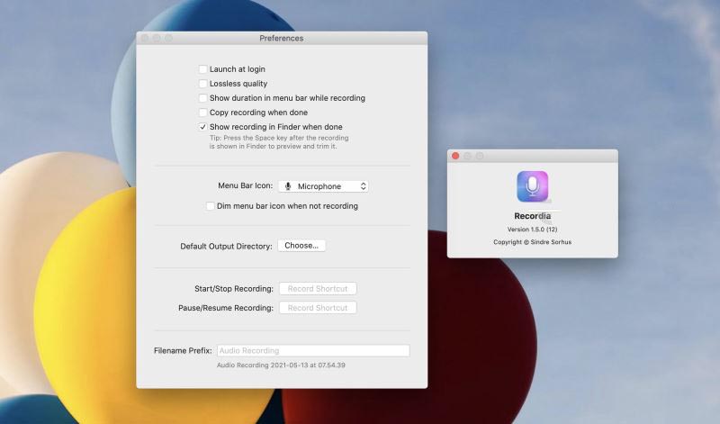Click the Start/Stop Recording label
This screenshot has height=424, width=720.
[234, 289]
